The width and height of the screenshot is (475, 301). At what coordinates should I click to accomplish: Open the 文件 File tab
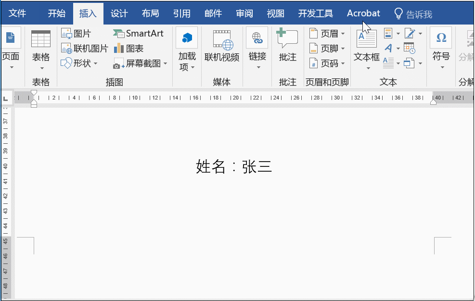[x=17, y=13]
